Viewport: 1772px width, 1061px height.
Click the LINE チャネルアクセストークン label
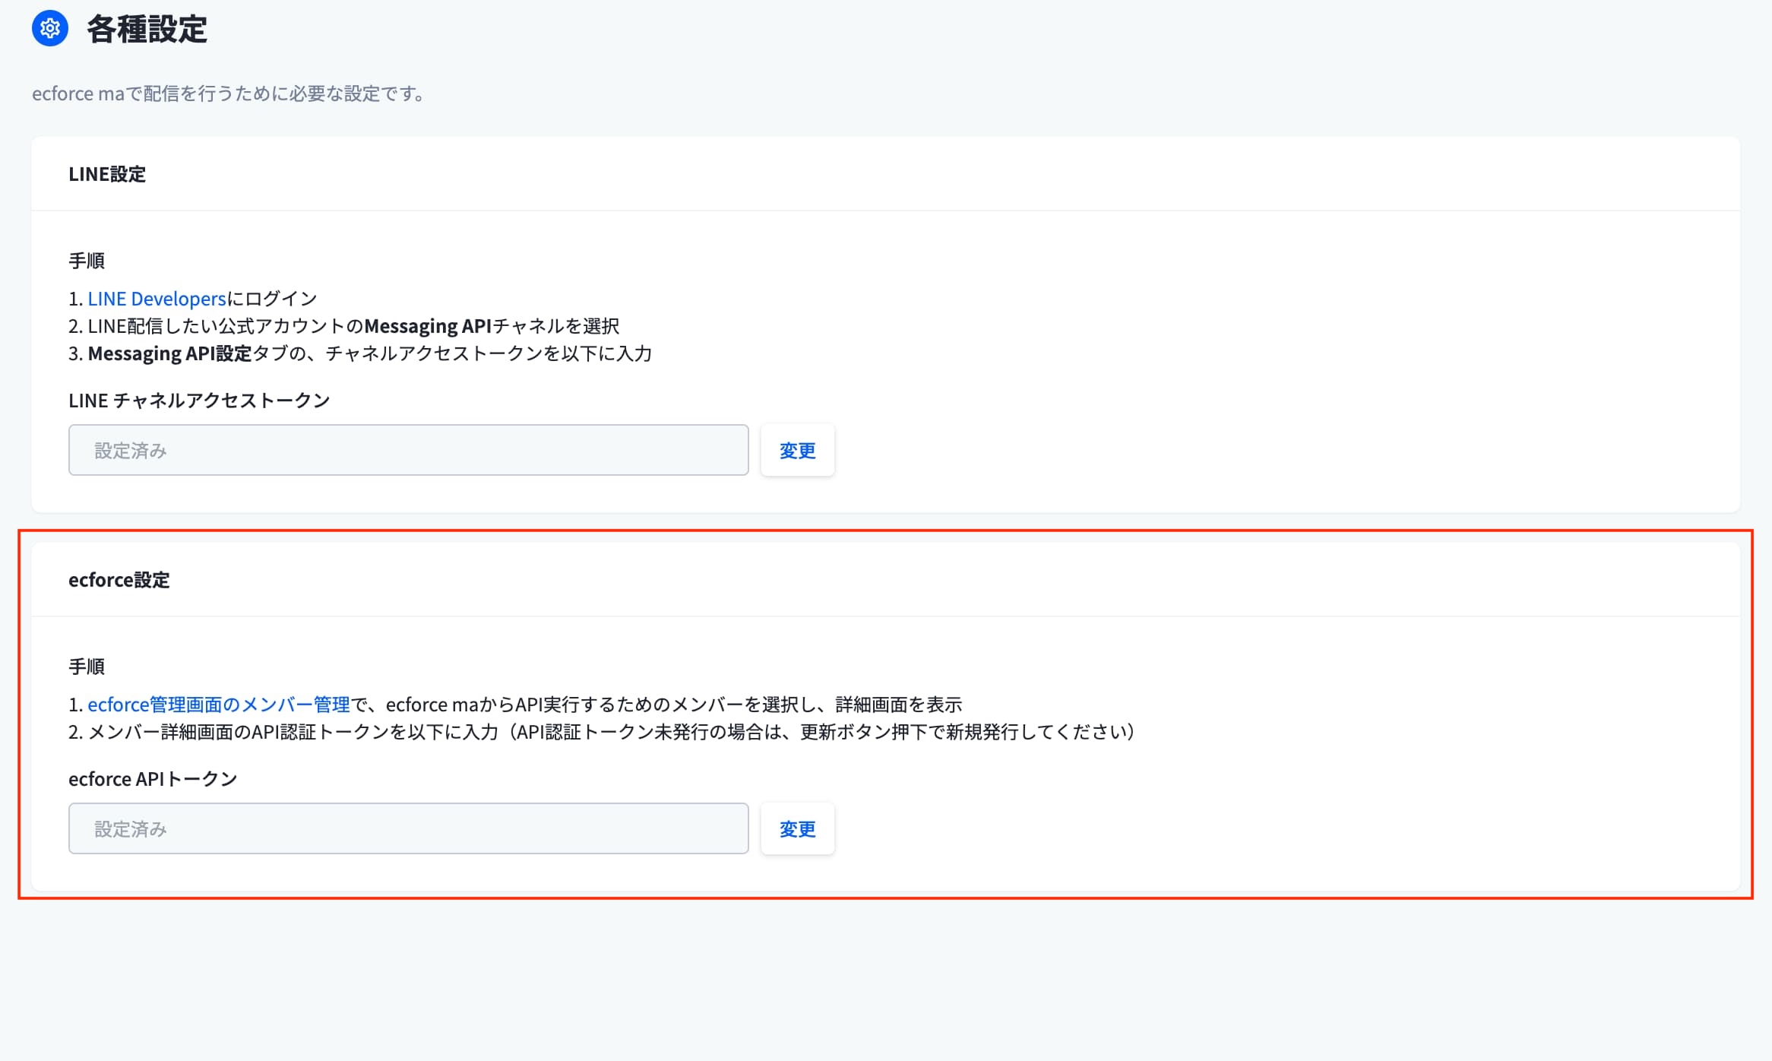199,401
